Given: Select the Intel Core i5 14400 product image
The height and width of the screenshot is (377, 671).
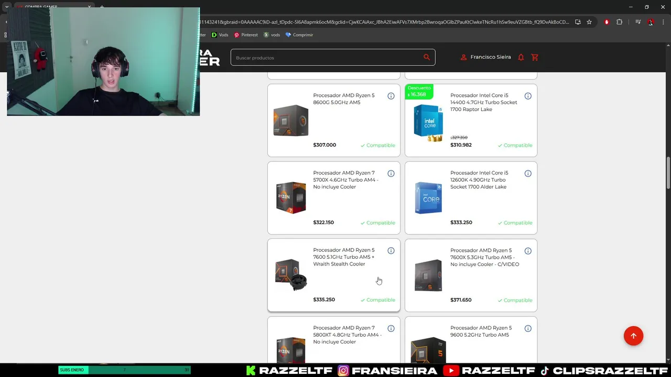Looking at the screenshot, I should (x=428, y=123).
